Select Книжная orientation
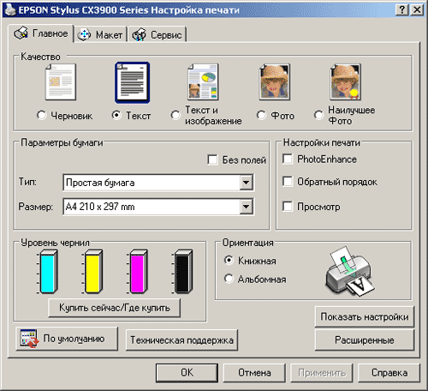 point(229,260)
